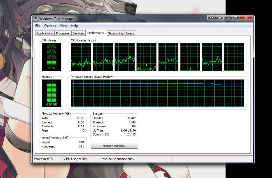This screenshot has height=178, width=272.
Task: Click status bar Processes: 89
Action: pos(44,159)
